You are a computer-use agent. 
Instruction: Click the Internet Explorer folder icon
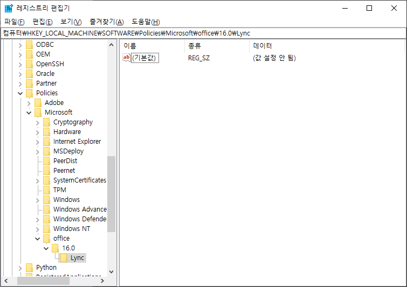46,142
